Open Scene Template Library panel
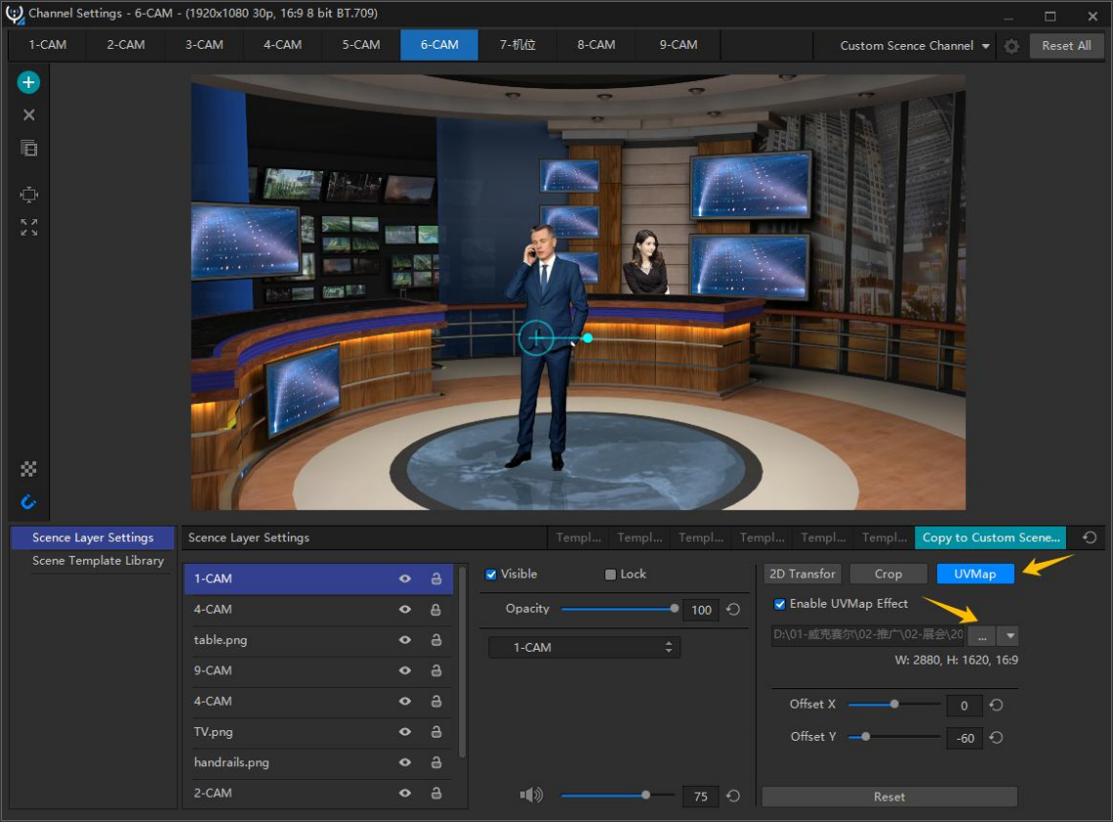 98,561
